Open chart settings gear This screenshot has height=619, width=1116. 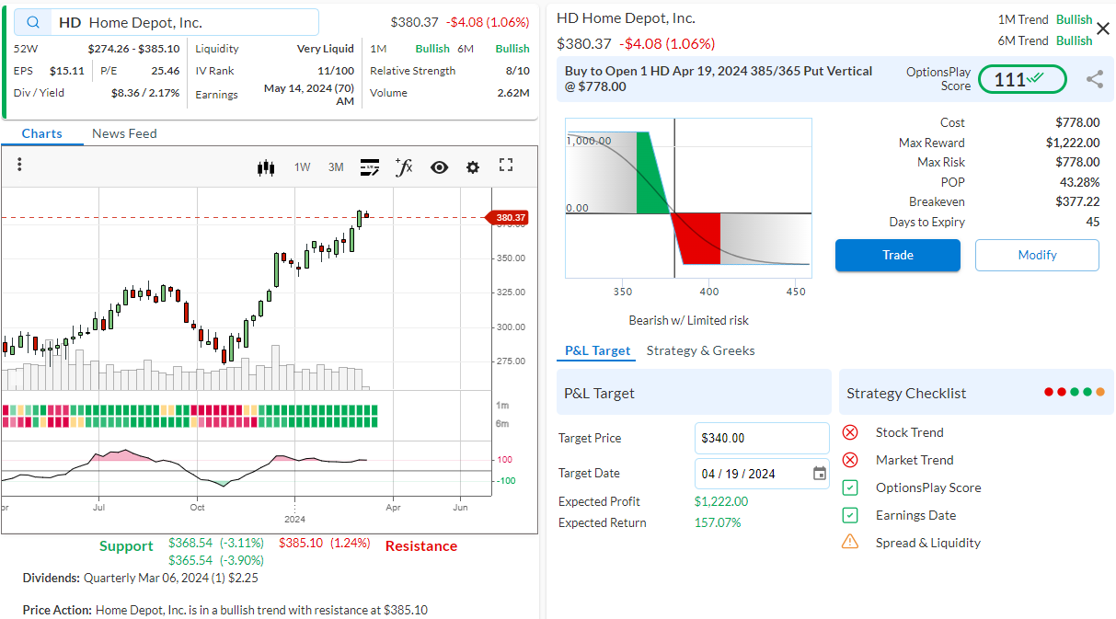[473, 167]
